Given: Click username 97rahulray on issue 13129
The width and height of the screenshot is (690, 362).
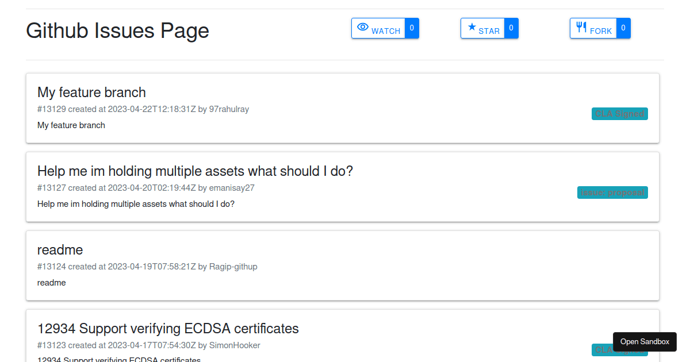Looking at the screenshot, I should pyautogui.click(x=229, y=109).
